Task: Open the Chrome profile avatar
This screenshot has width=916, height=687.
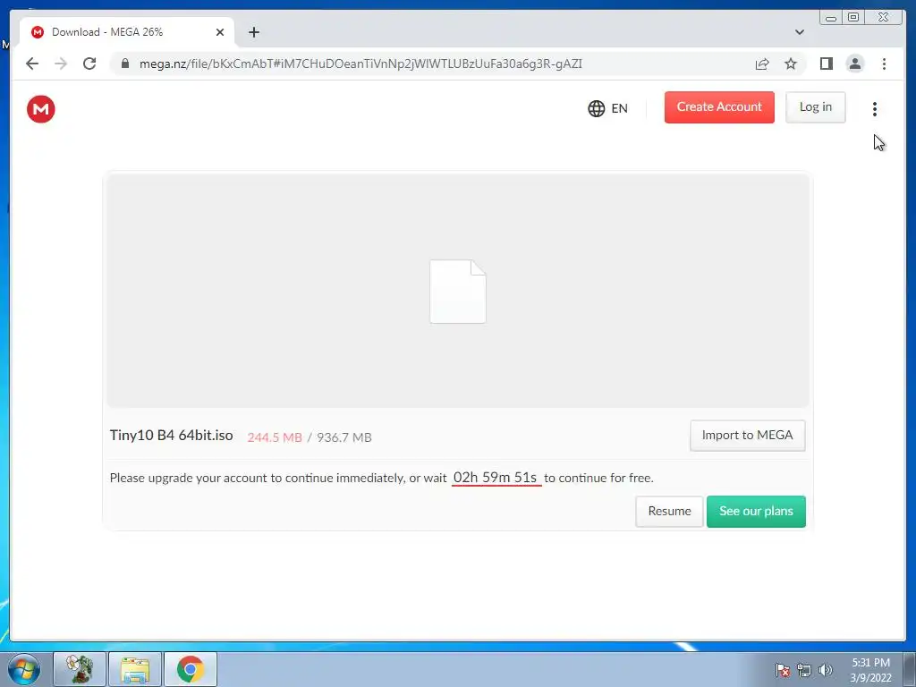Action: coord(854,64)
